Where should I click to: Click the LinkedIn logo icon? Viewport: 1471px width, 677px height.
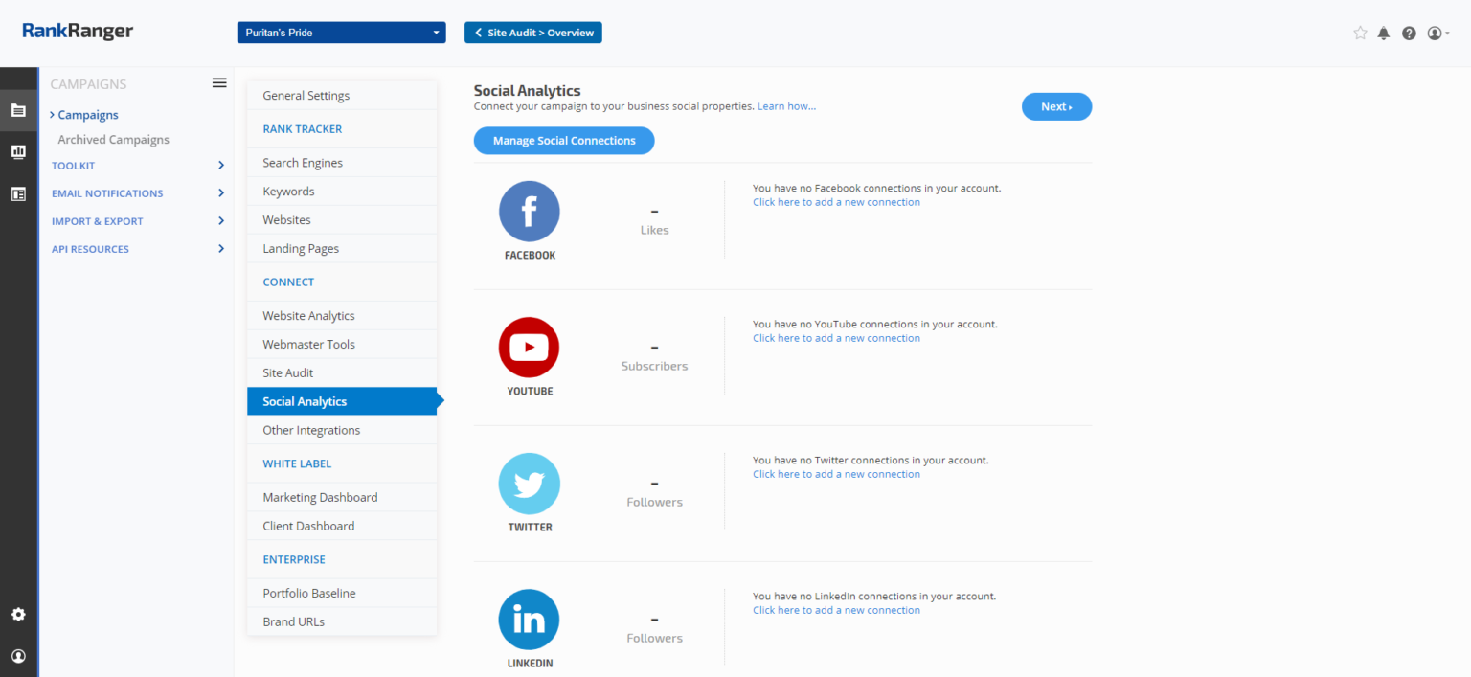point(529,620)
